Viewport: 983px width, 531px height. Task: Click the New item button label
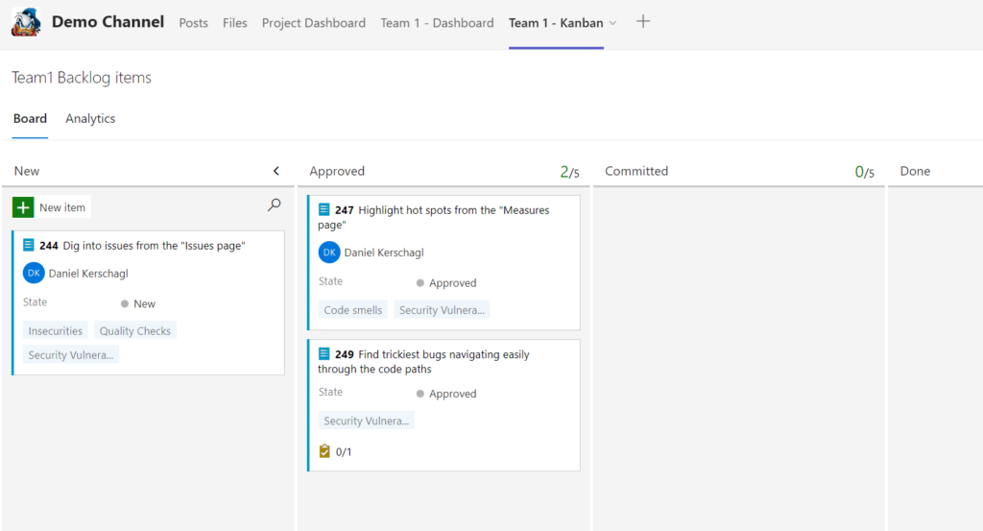coord(62,207)
